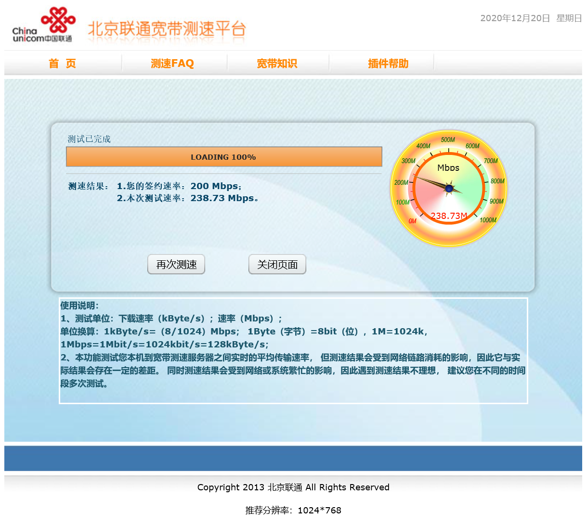Click the 1000M label on speedometer
The height and width of the screenshot is (524, 587).
click(x=488, y=220)
